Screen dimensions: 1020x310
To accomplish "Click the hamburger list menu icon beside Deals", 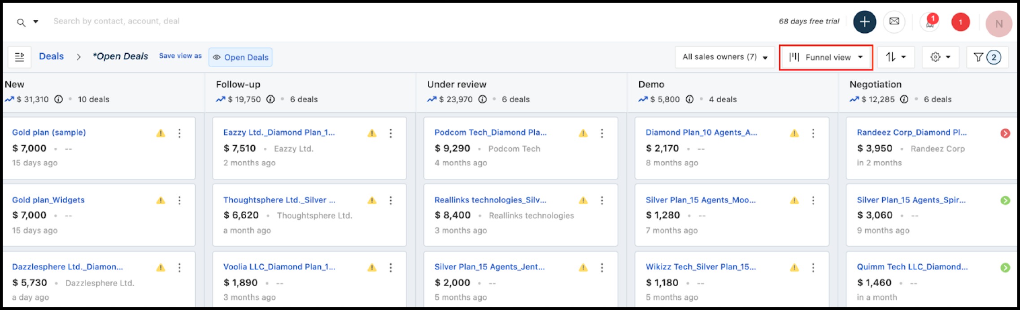I will click(19, 57).
